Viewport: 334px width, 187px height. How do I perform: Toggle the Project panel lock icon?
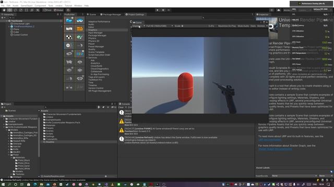(x=112, y=104)
